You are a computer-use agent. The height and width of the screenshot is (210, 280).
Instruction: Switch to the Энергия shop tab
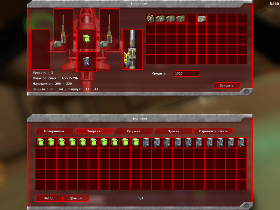[x=94, y=131]
